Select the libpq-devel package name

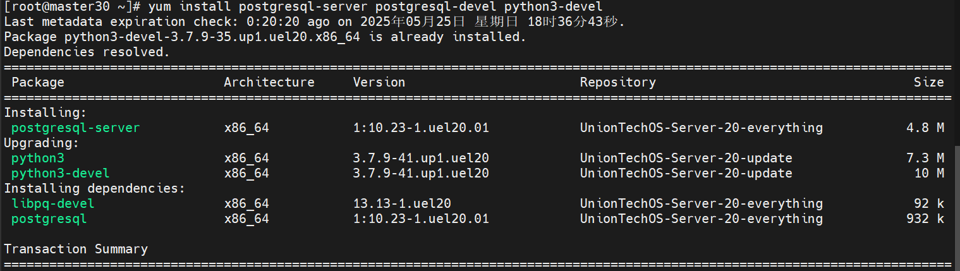tap(52, 203)
